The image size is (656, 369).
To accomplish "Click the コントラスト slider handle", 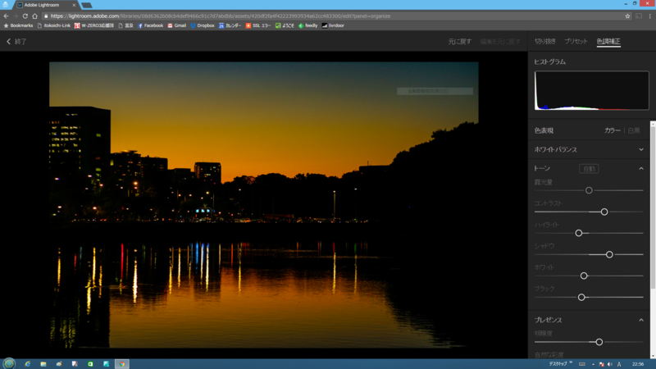I will 604,212.
